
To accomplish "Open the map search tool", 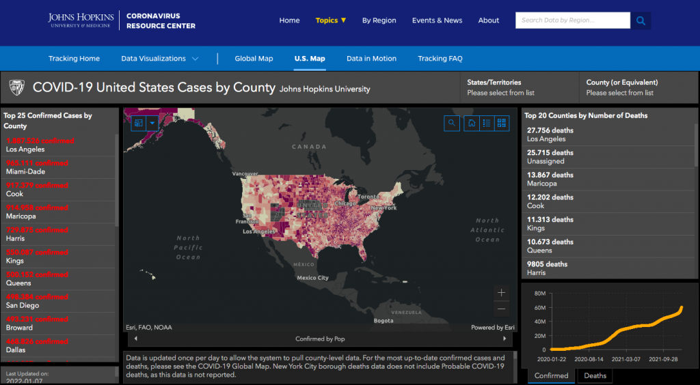I will (451, 123).
